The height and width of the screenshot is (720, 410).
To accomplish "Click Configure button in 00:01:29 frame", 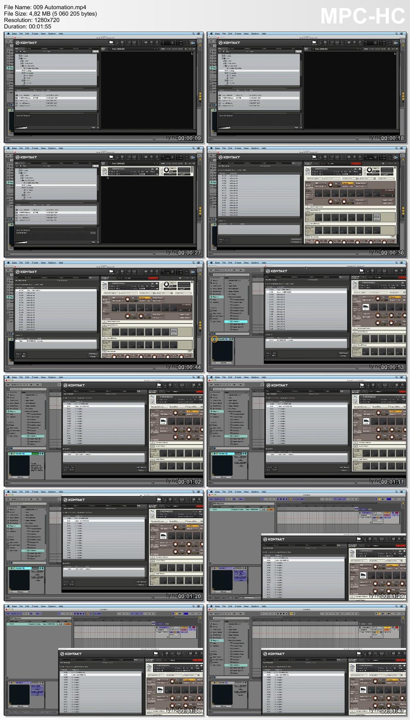I will click(x=238, y=568).
